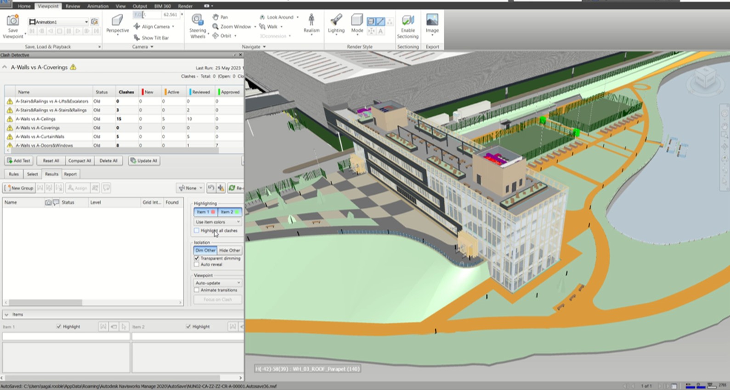Open the Auto-update viewpoint dropdown
The height and width of the screenshot is (390, 730).
[218, 283]
